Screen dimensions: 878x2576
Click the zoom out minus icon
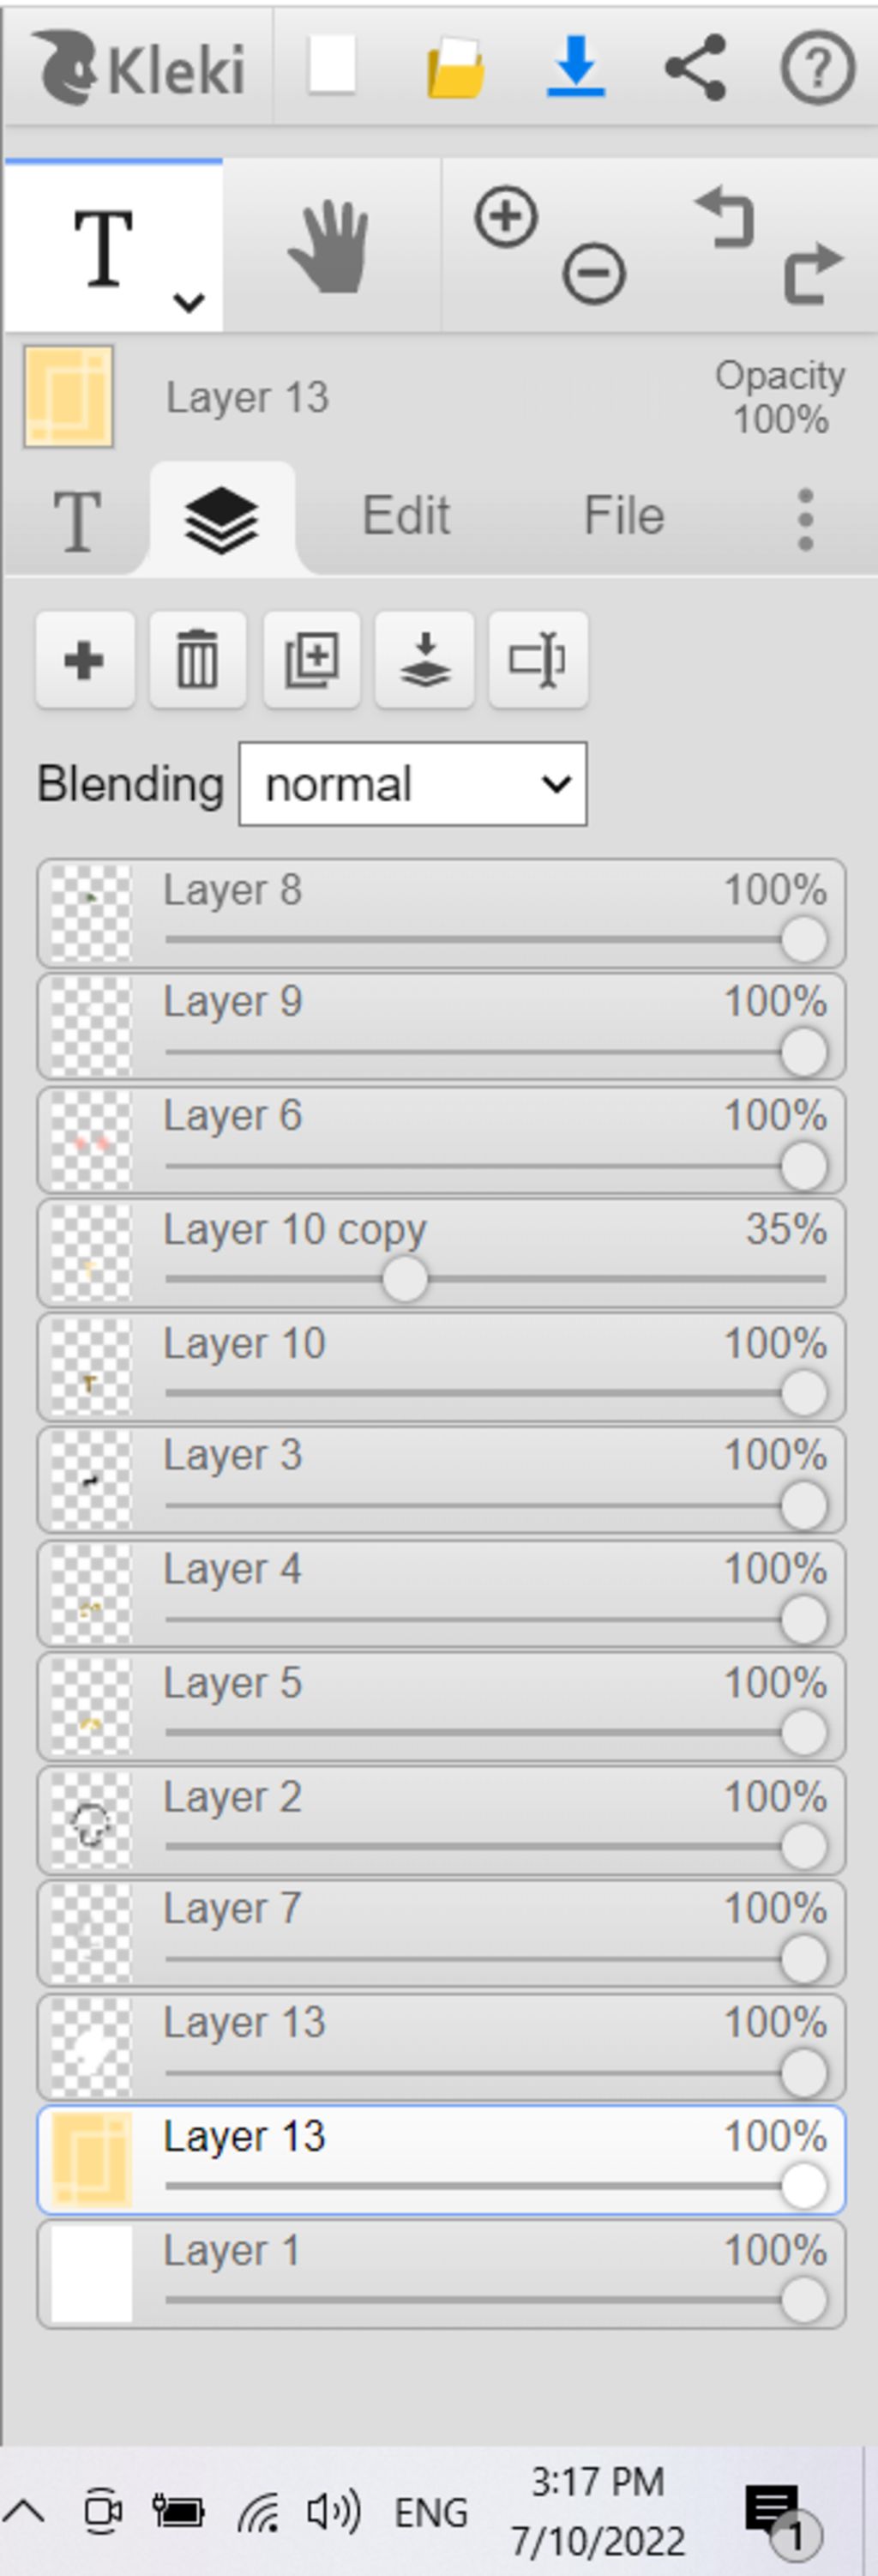point(594,274)
